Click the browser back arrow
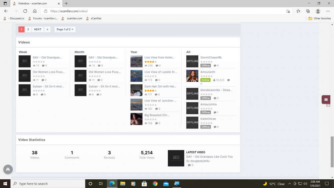 (x=6, y=11)
